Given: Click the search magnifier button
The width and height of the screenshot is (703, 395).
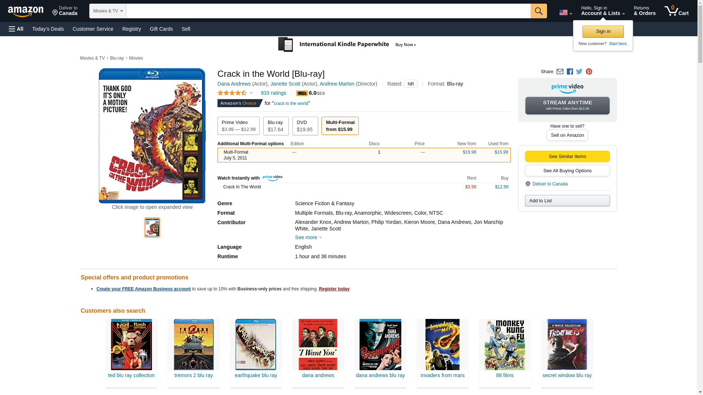Looking at the screenshot, I should pyautogui.click(x=538, y=11).
